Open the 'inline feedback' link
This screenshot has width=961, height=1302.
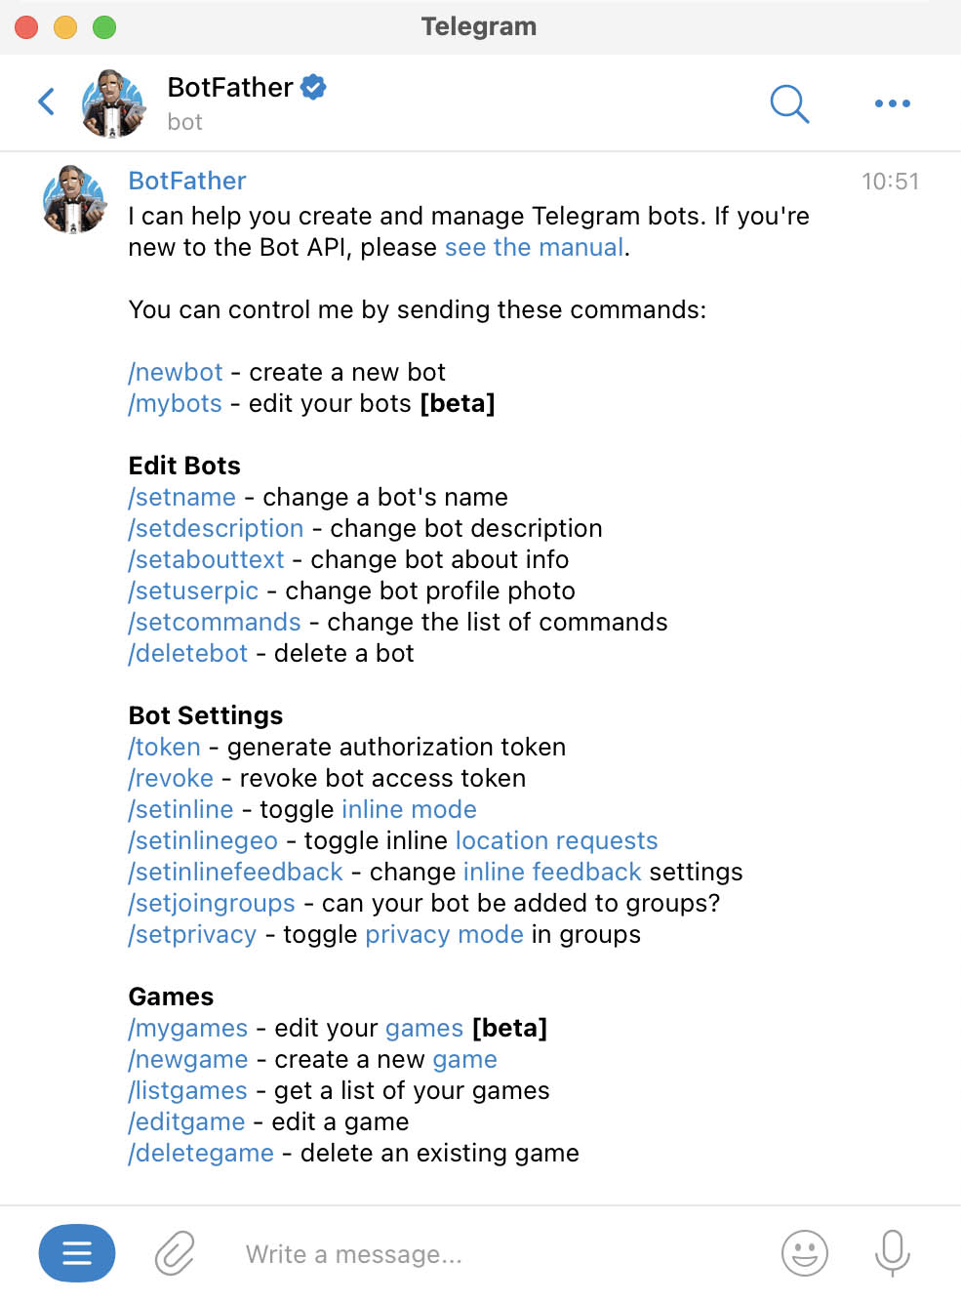[552, 872]
